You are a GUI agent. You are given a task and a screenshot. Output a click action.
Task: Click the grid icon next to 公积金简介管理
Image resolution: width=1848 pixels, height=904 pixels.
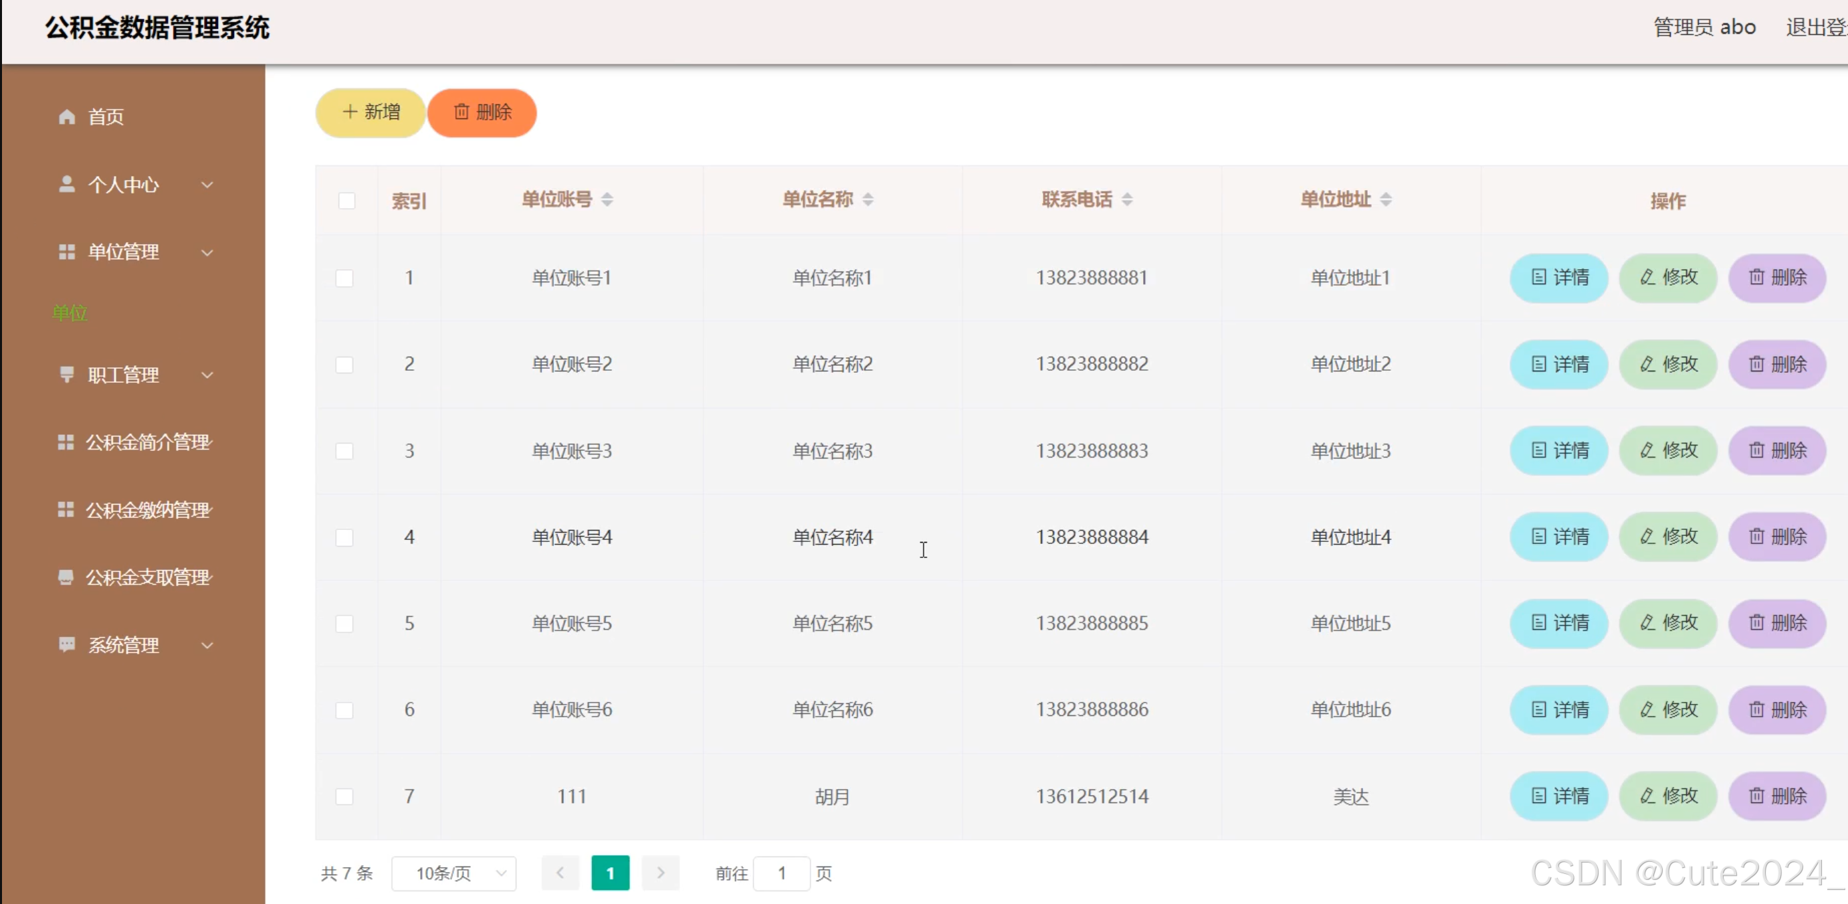[66, 442]
